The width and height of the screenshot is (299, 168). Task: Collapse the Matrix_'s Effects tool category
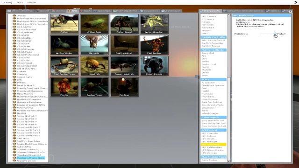(214, 50)
